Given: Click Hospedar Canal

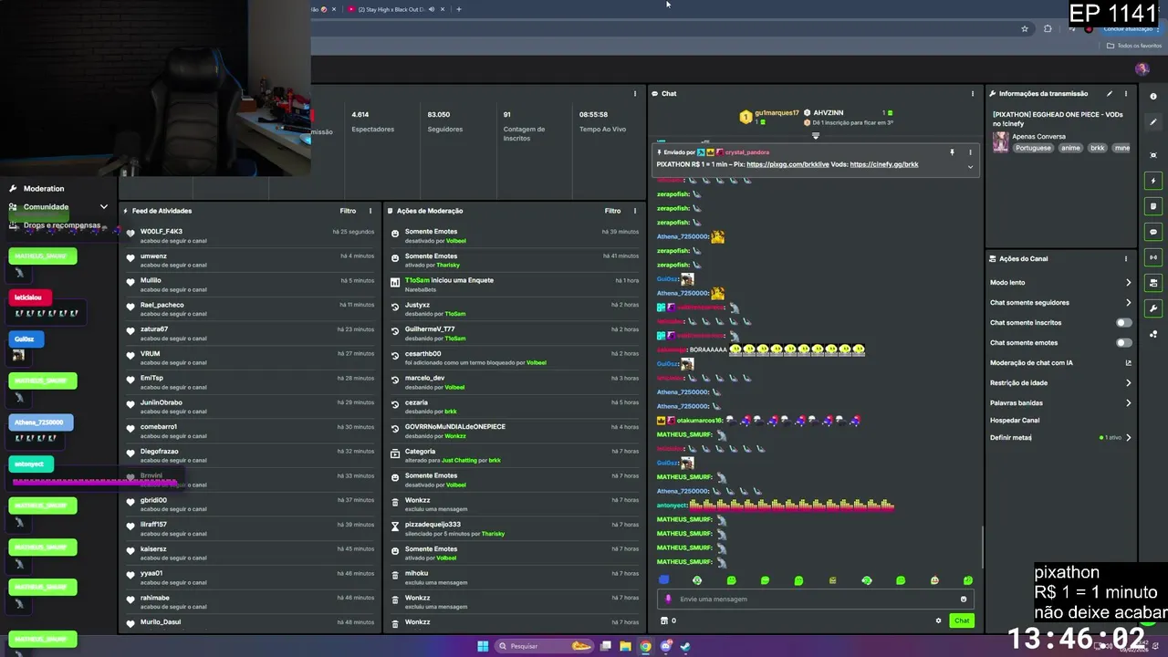Looking at the screenshot, I should 1015,421.
